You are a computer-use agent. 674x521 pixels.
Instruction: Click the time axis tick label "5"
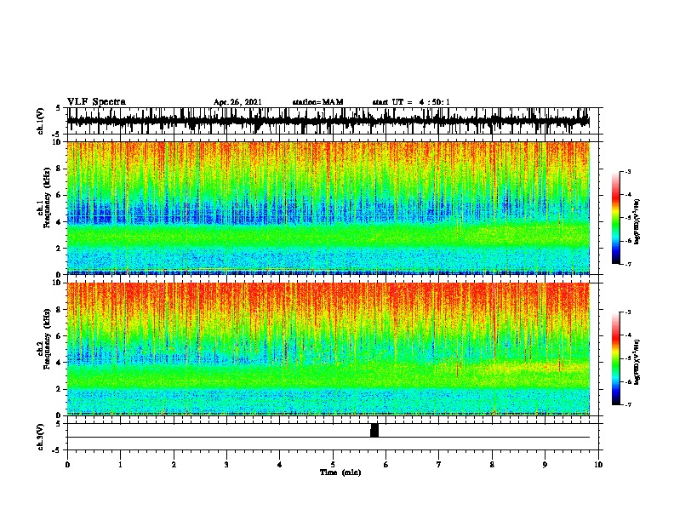(x=333, y=465)
